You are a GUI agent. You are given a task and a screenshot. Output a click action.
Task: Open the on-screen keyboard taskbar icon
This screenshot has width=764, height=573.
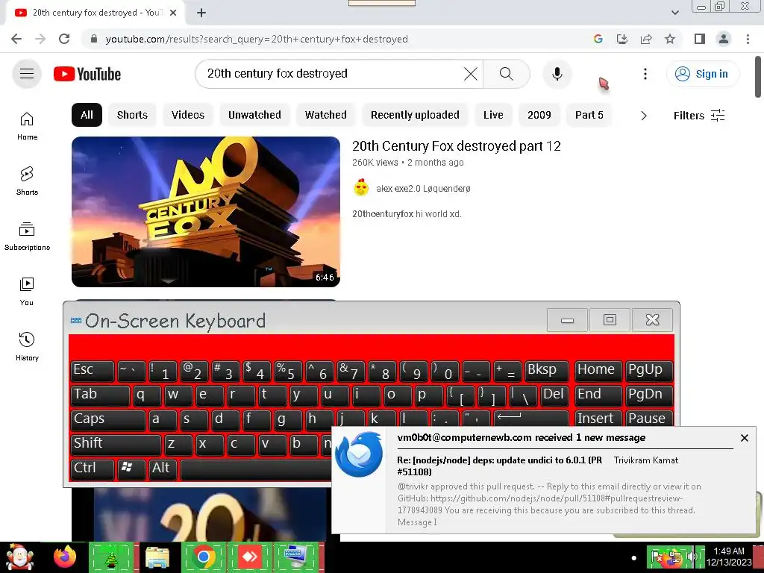(x=295, y=557)
